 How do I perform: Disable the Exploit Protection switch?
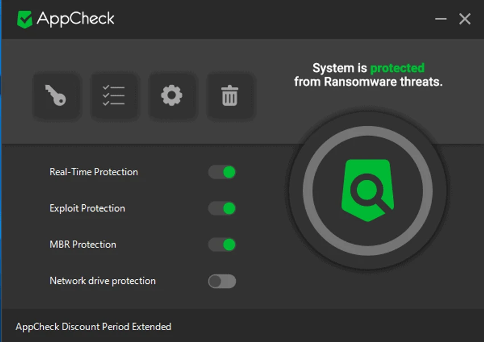[222, 208]
